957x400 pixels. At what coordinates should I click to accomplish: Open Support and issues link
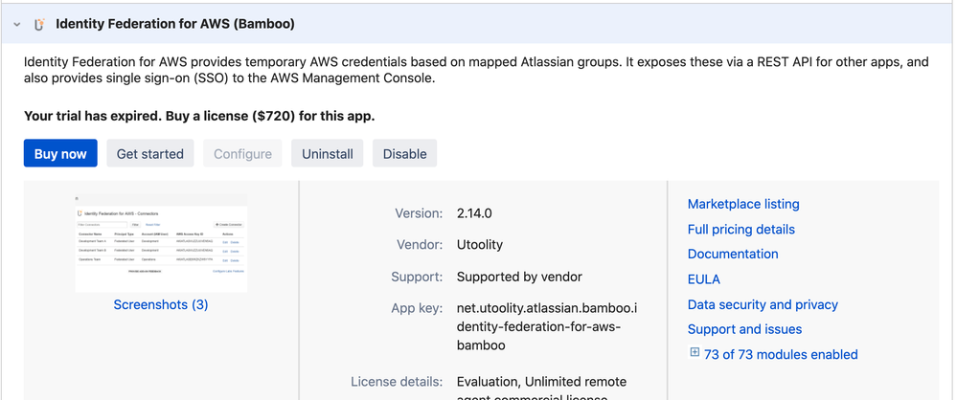pyautogui.click(x=744, y=329)
